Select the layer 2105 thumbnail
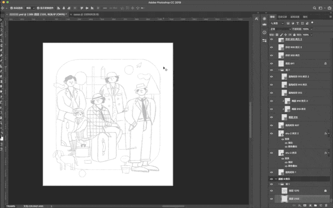Viewport: 333px width, 208px height. 285,199
